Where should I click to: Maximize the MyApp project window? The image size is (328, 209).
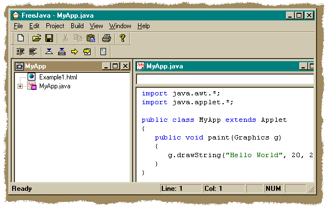point(115,66)
